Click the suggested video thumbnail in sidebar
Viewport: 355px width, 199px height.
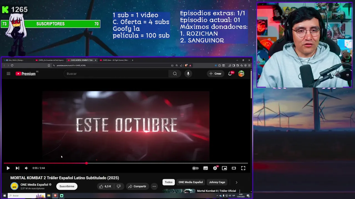tap(179, 191)
